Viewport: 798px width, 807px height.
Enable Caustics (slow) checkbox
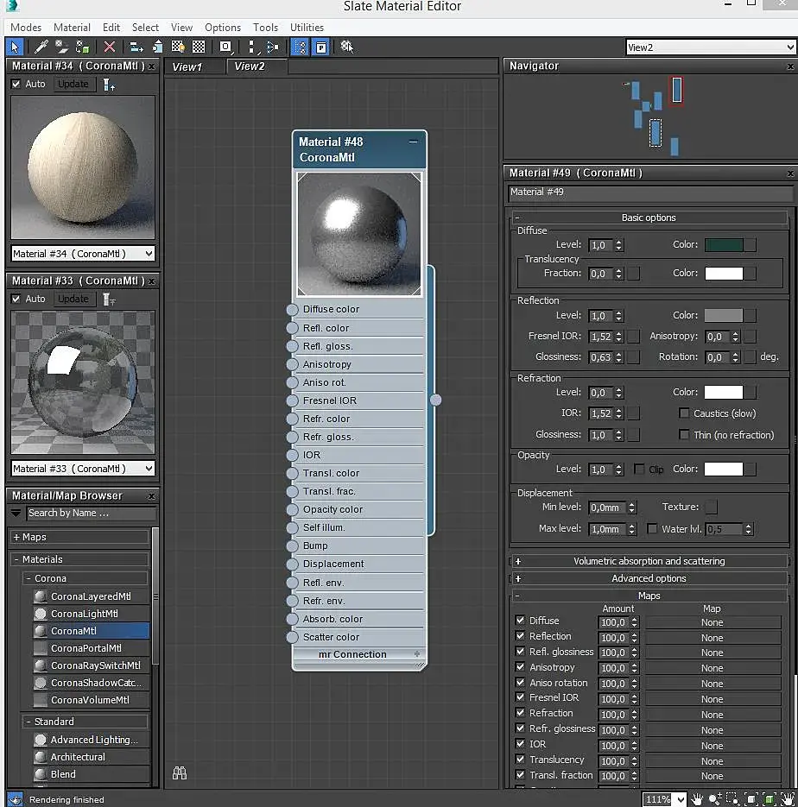tap(684, 413)
